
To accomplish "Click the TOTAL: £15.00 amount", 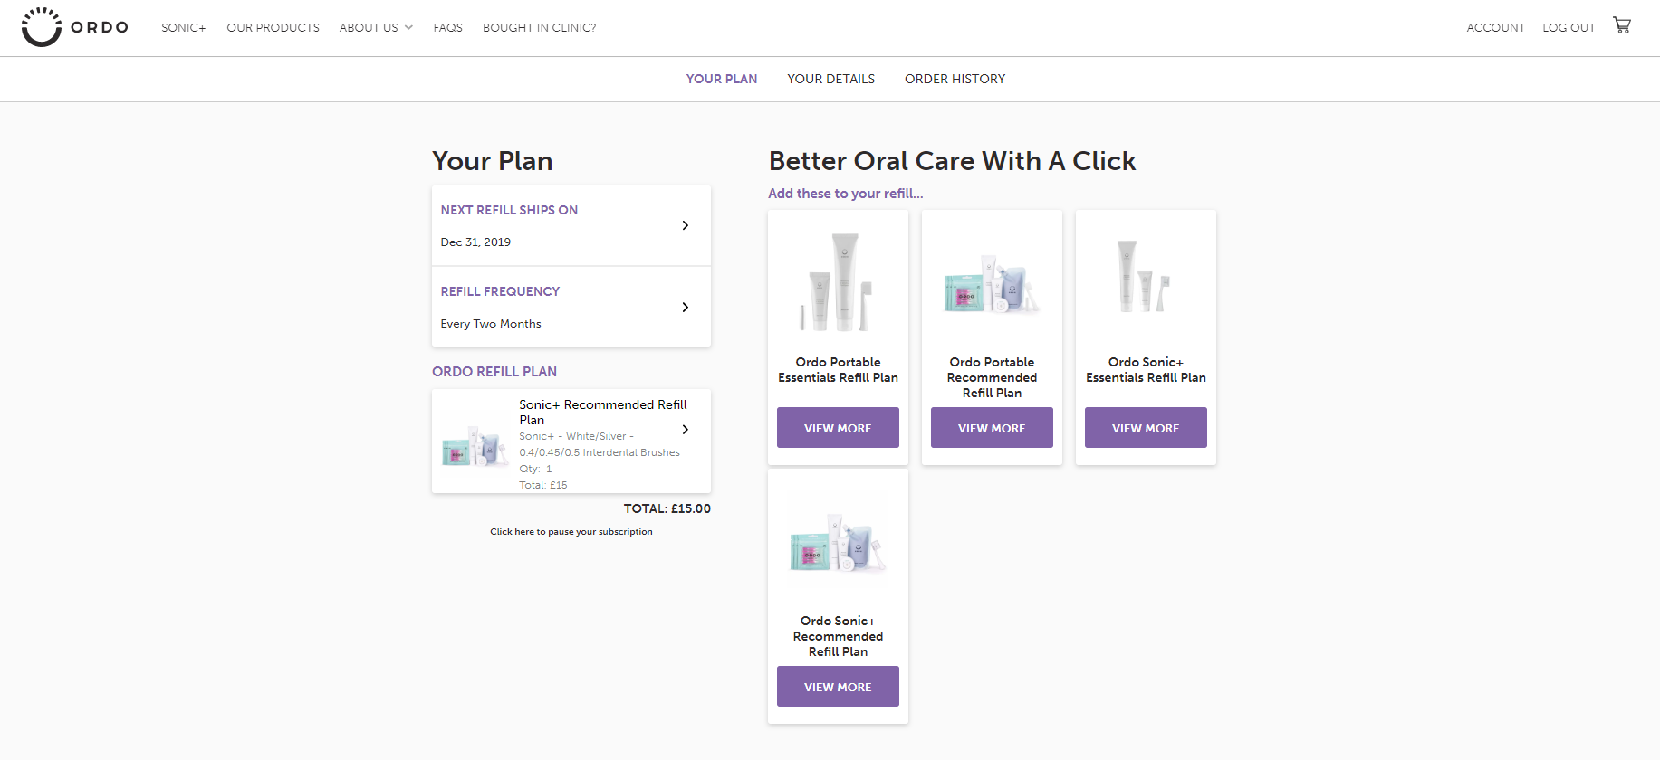I will coord(667,508).
